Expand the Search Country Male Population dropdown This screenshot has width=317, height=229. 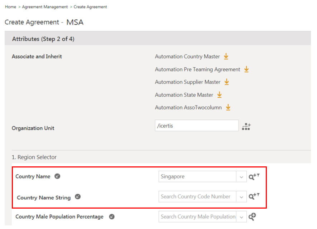(241, 216)
